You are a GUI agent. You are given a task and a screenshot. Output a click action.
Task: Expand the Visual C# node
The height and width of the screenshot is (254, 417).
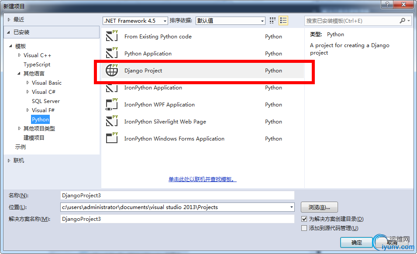click(28, 92)
